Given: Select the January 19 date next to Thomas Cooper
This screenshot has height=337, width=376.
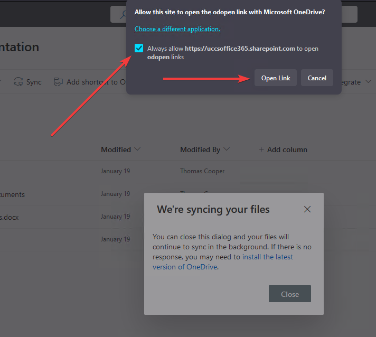Looking at the screenshot, I should pyautogui.click(x=115, y=171).
